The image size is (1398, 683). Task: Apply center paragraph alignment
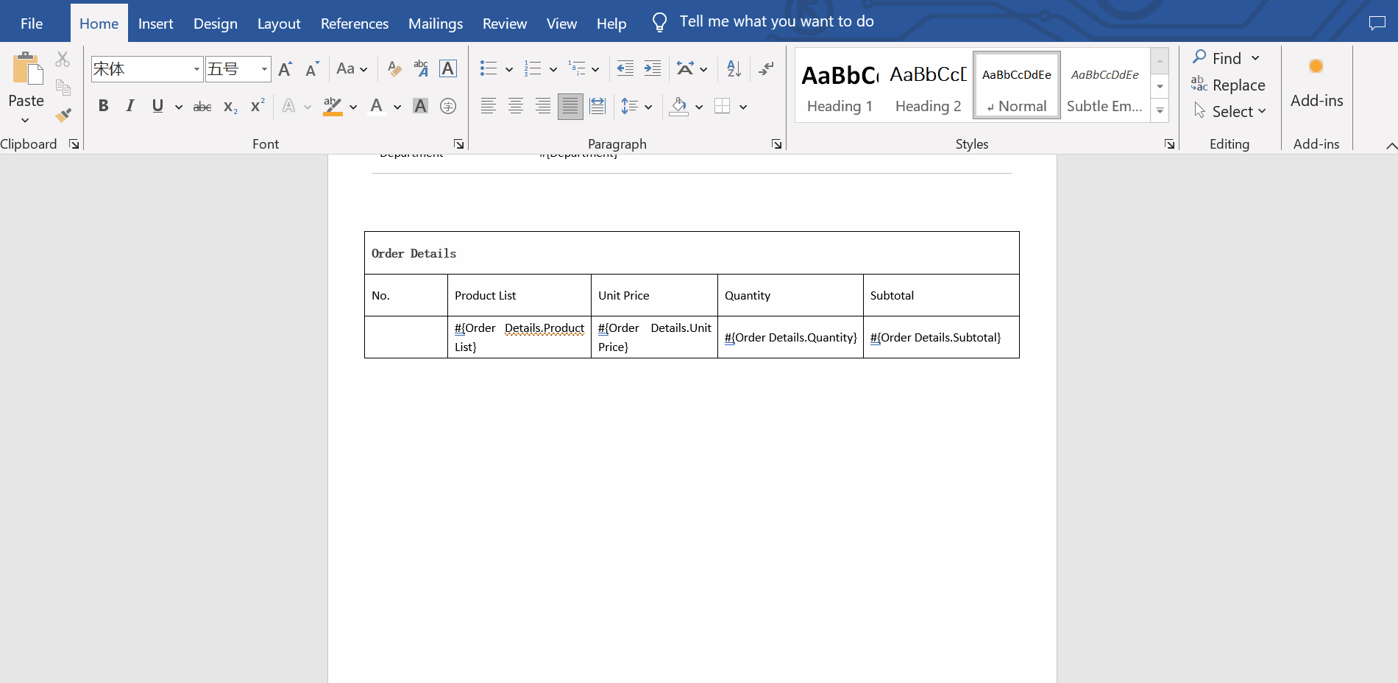coord(515,107)
